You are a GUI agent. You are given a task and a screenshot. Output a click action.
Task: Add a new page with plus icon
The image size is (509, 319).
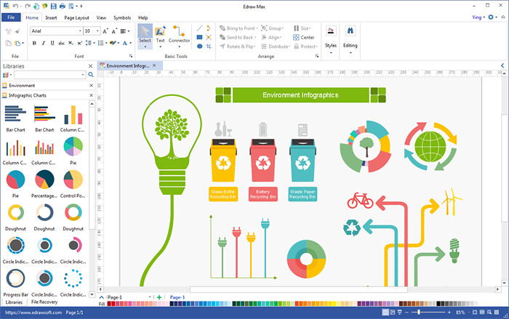tap(159, 297)
